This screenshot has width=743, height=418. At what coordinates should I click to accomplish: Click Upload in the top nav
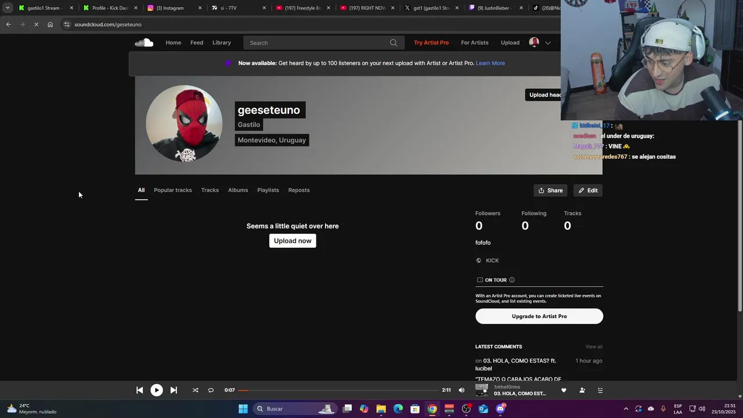point(510,42)
